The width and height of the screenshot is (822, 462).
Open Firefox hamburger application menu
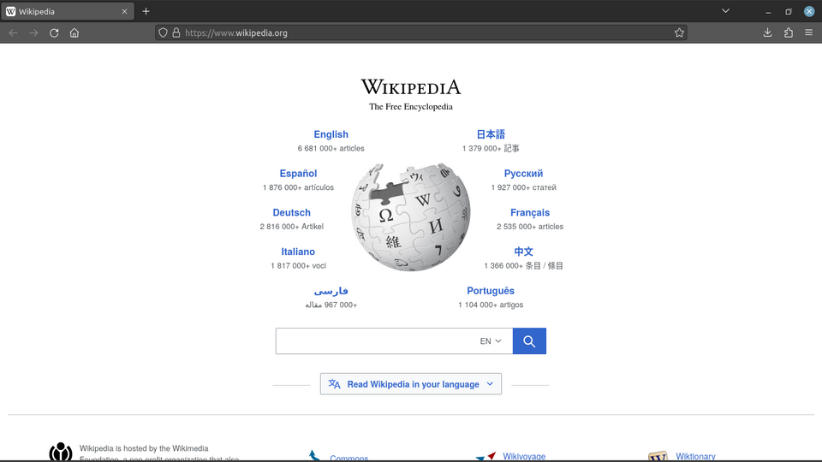click(809, 33)
